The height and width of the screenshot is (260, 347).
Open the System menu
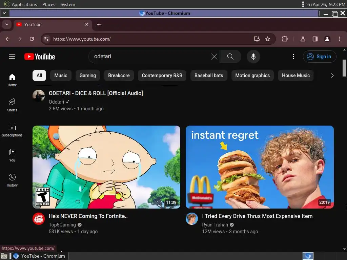[68, 4]
